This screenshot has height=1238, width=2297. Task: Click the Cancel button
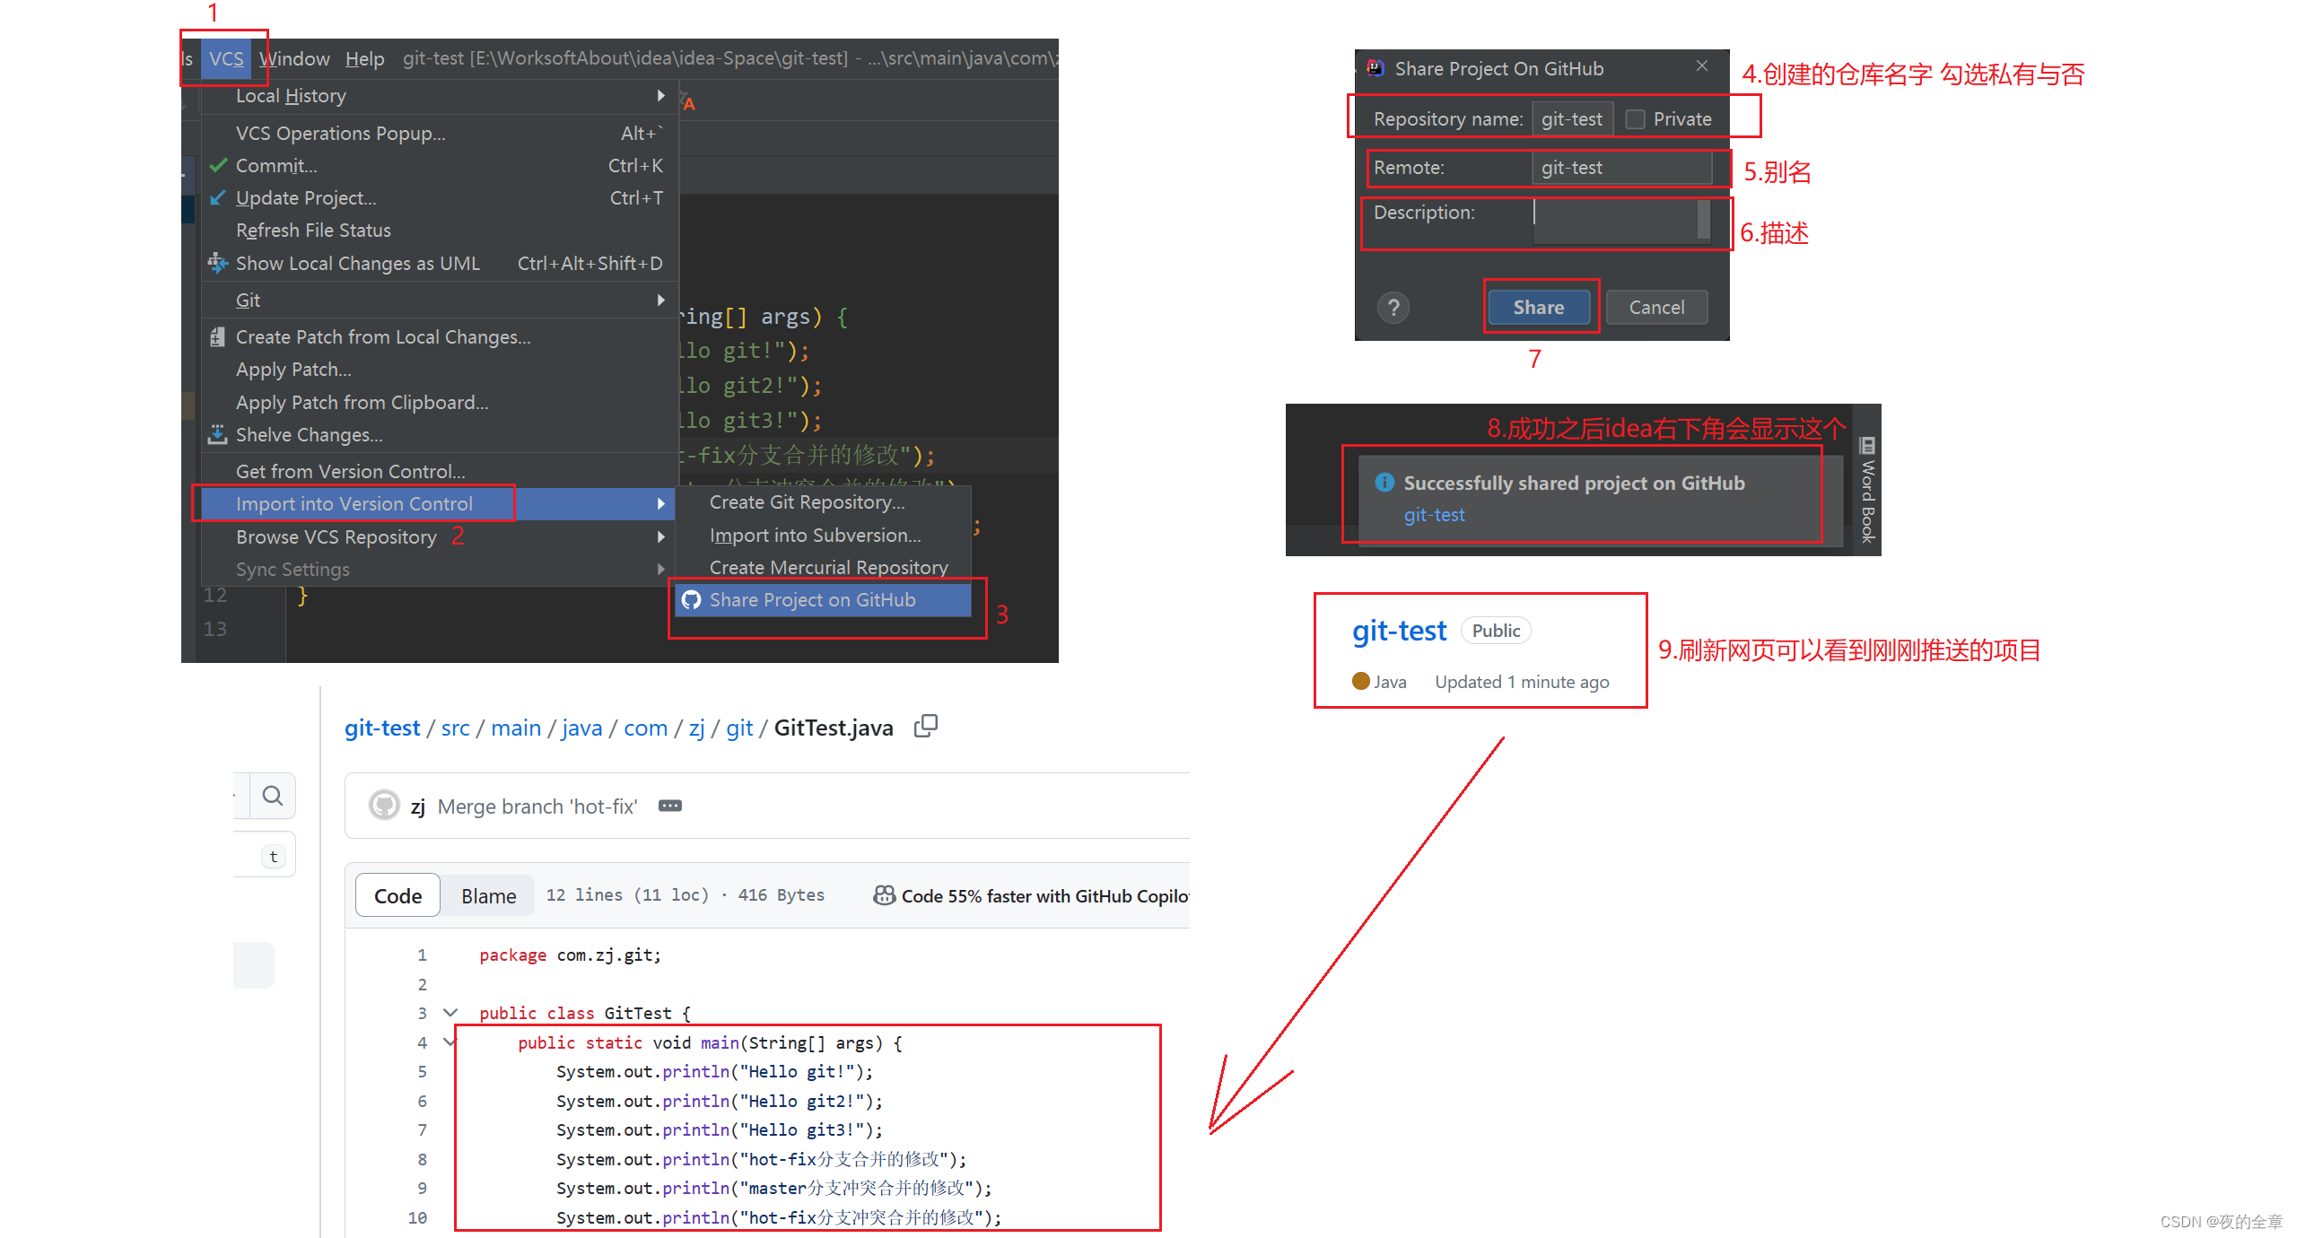pos(1656,308)
